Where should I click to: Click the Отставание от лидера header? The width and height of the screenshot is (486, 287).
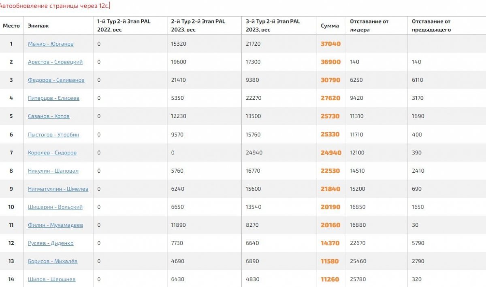369,25
